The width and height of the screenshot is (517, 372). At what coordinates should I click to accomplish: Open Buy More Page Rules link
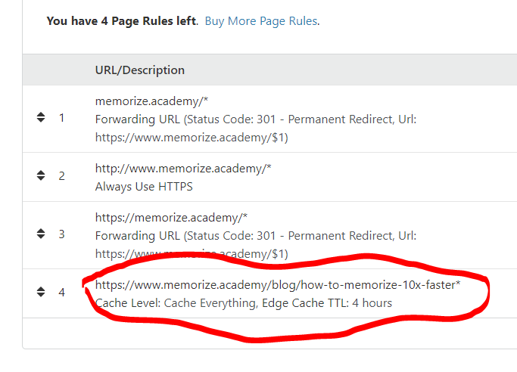261,21
